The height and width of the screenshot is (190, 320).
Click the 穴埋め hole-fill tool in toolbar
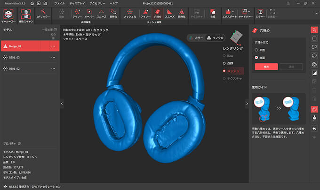click(157, 12)
